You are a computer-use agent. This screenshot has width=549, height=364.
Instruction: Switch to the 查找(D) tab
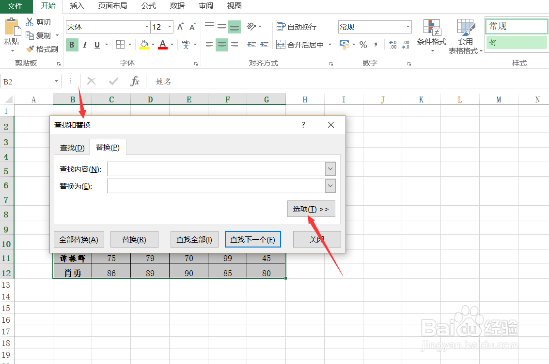[71, 147]
